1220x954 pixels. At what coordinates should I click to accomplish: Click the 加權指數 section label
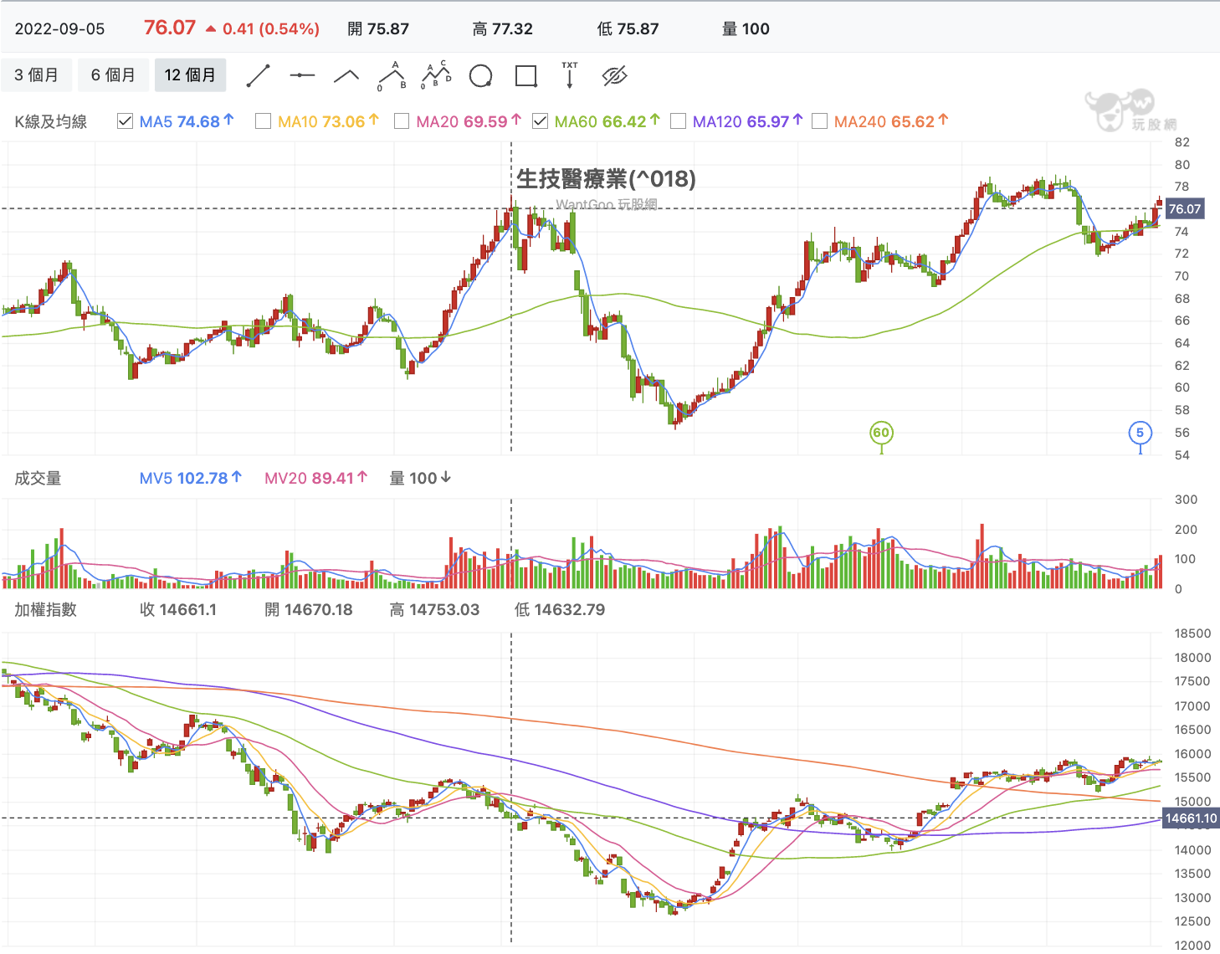[45, 609]
